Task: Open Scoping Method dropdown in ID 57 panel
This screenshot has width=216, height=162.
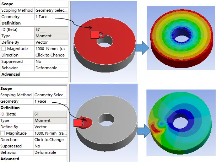Action: (x=51, y=10)
